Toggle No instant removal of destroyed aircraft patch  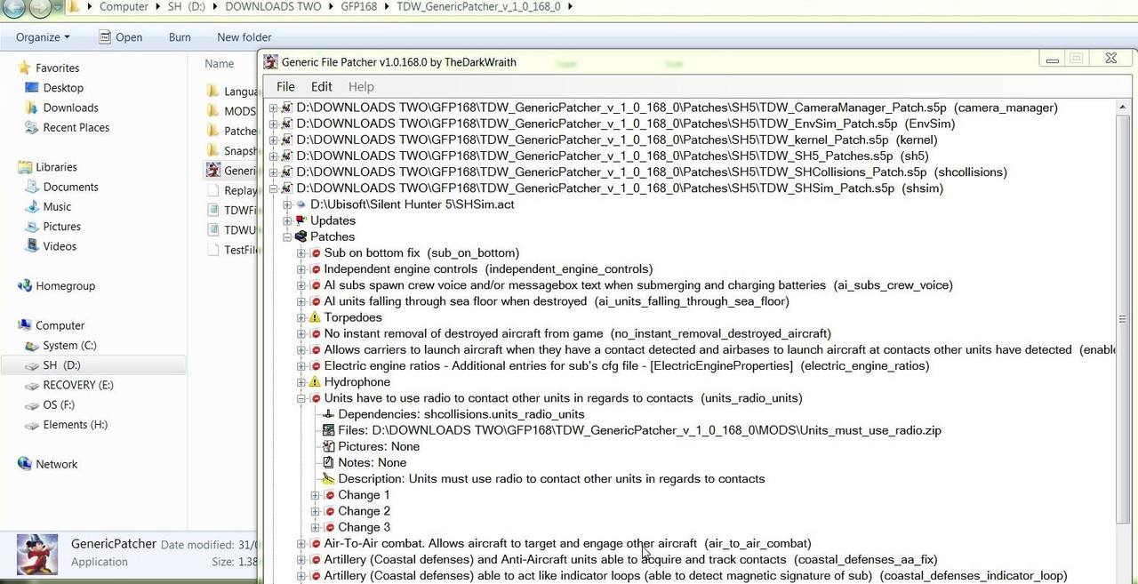[315, 333]
